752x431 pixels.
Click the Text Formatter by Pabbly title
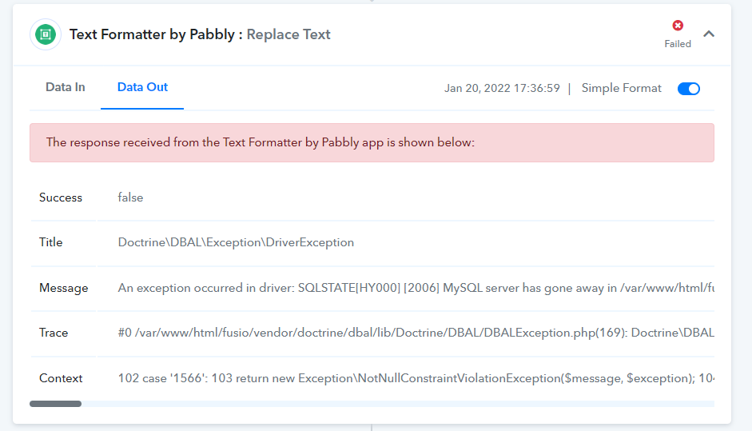152,34
